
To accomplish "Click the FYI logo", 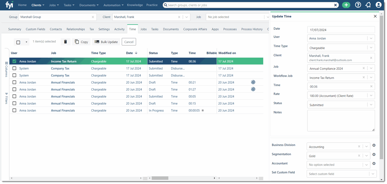I will [x=9, y=5].
